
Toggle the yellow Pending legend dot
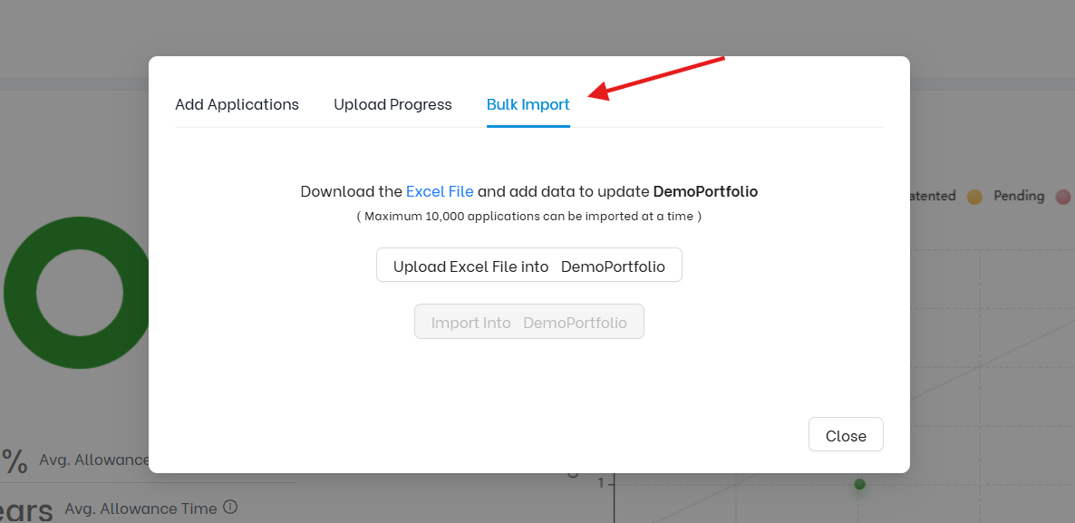click(974, 197)
